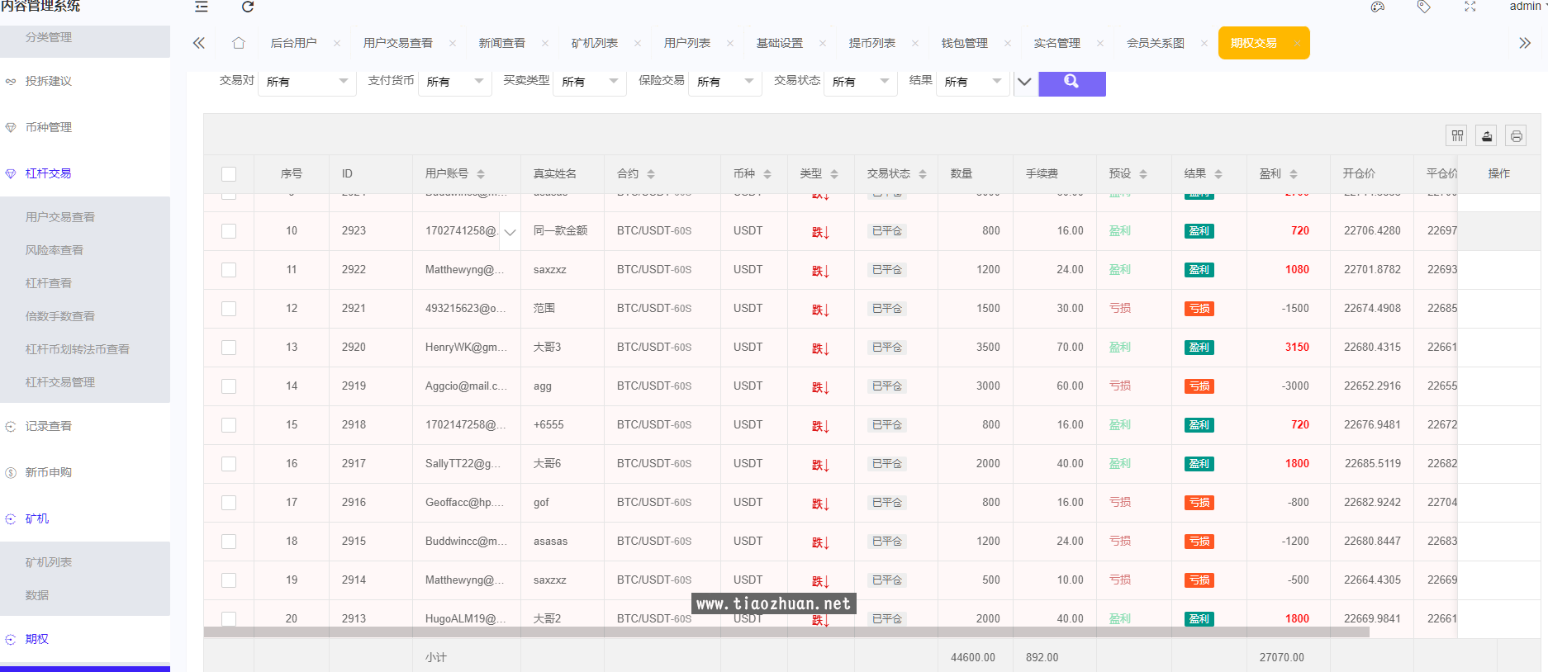
Task: Click the 盈利 badge in row 2923
Action: point(1199,231)
